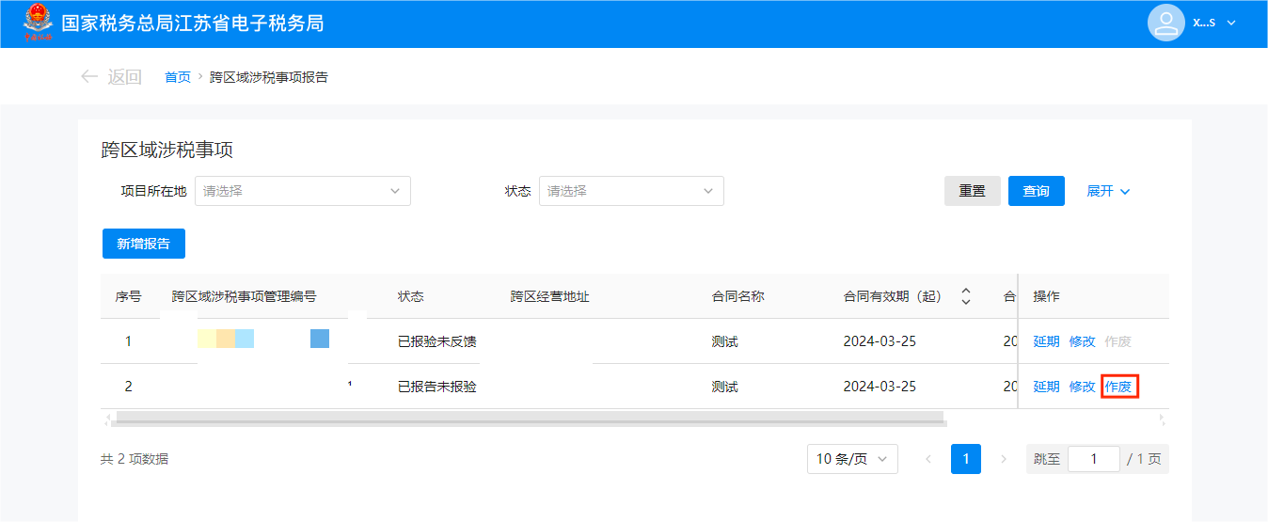Screen dimensions: 1268x522
Task: Click the 新增报告 button
Action: click(x=143, y=244)
